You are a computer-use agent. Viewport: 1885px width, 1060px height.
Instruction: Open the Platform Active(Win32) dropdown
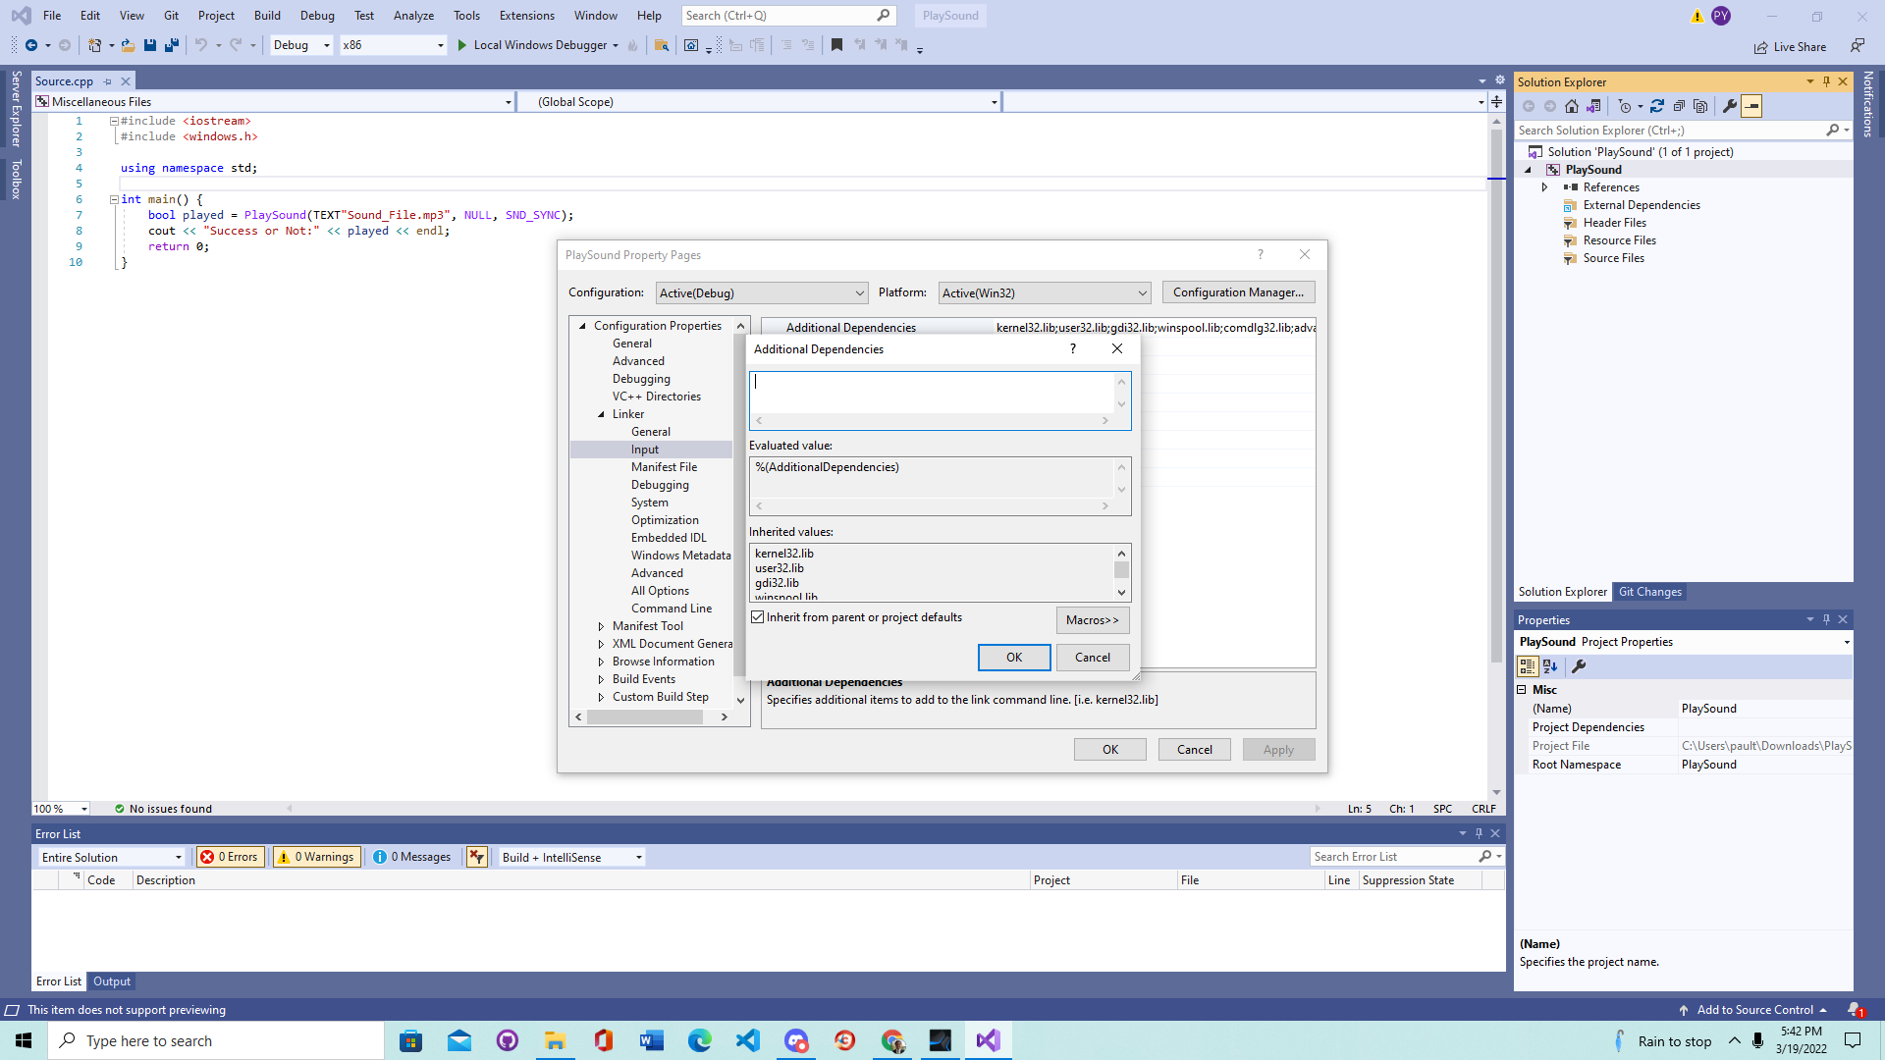(x=1045, y=292)
